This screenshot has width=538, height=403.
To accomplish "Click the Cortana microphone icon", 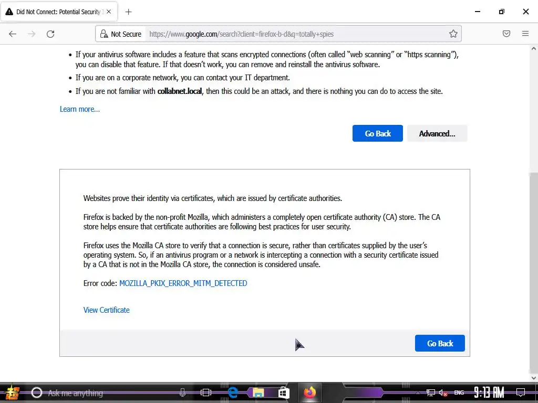I will (182, 393).
